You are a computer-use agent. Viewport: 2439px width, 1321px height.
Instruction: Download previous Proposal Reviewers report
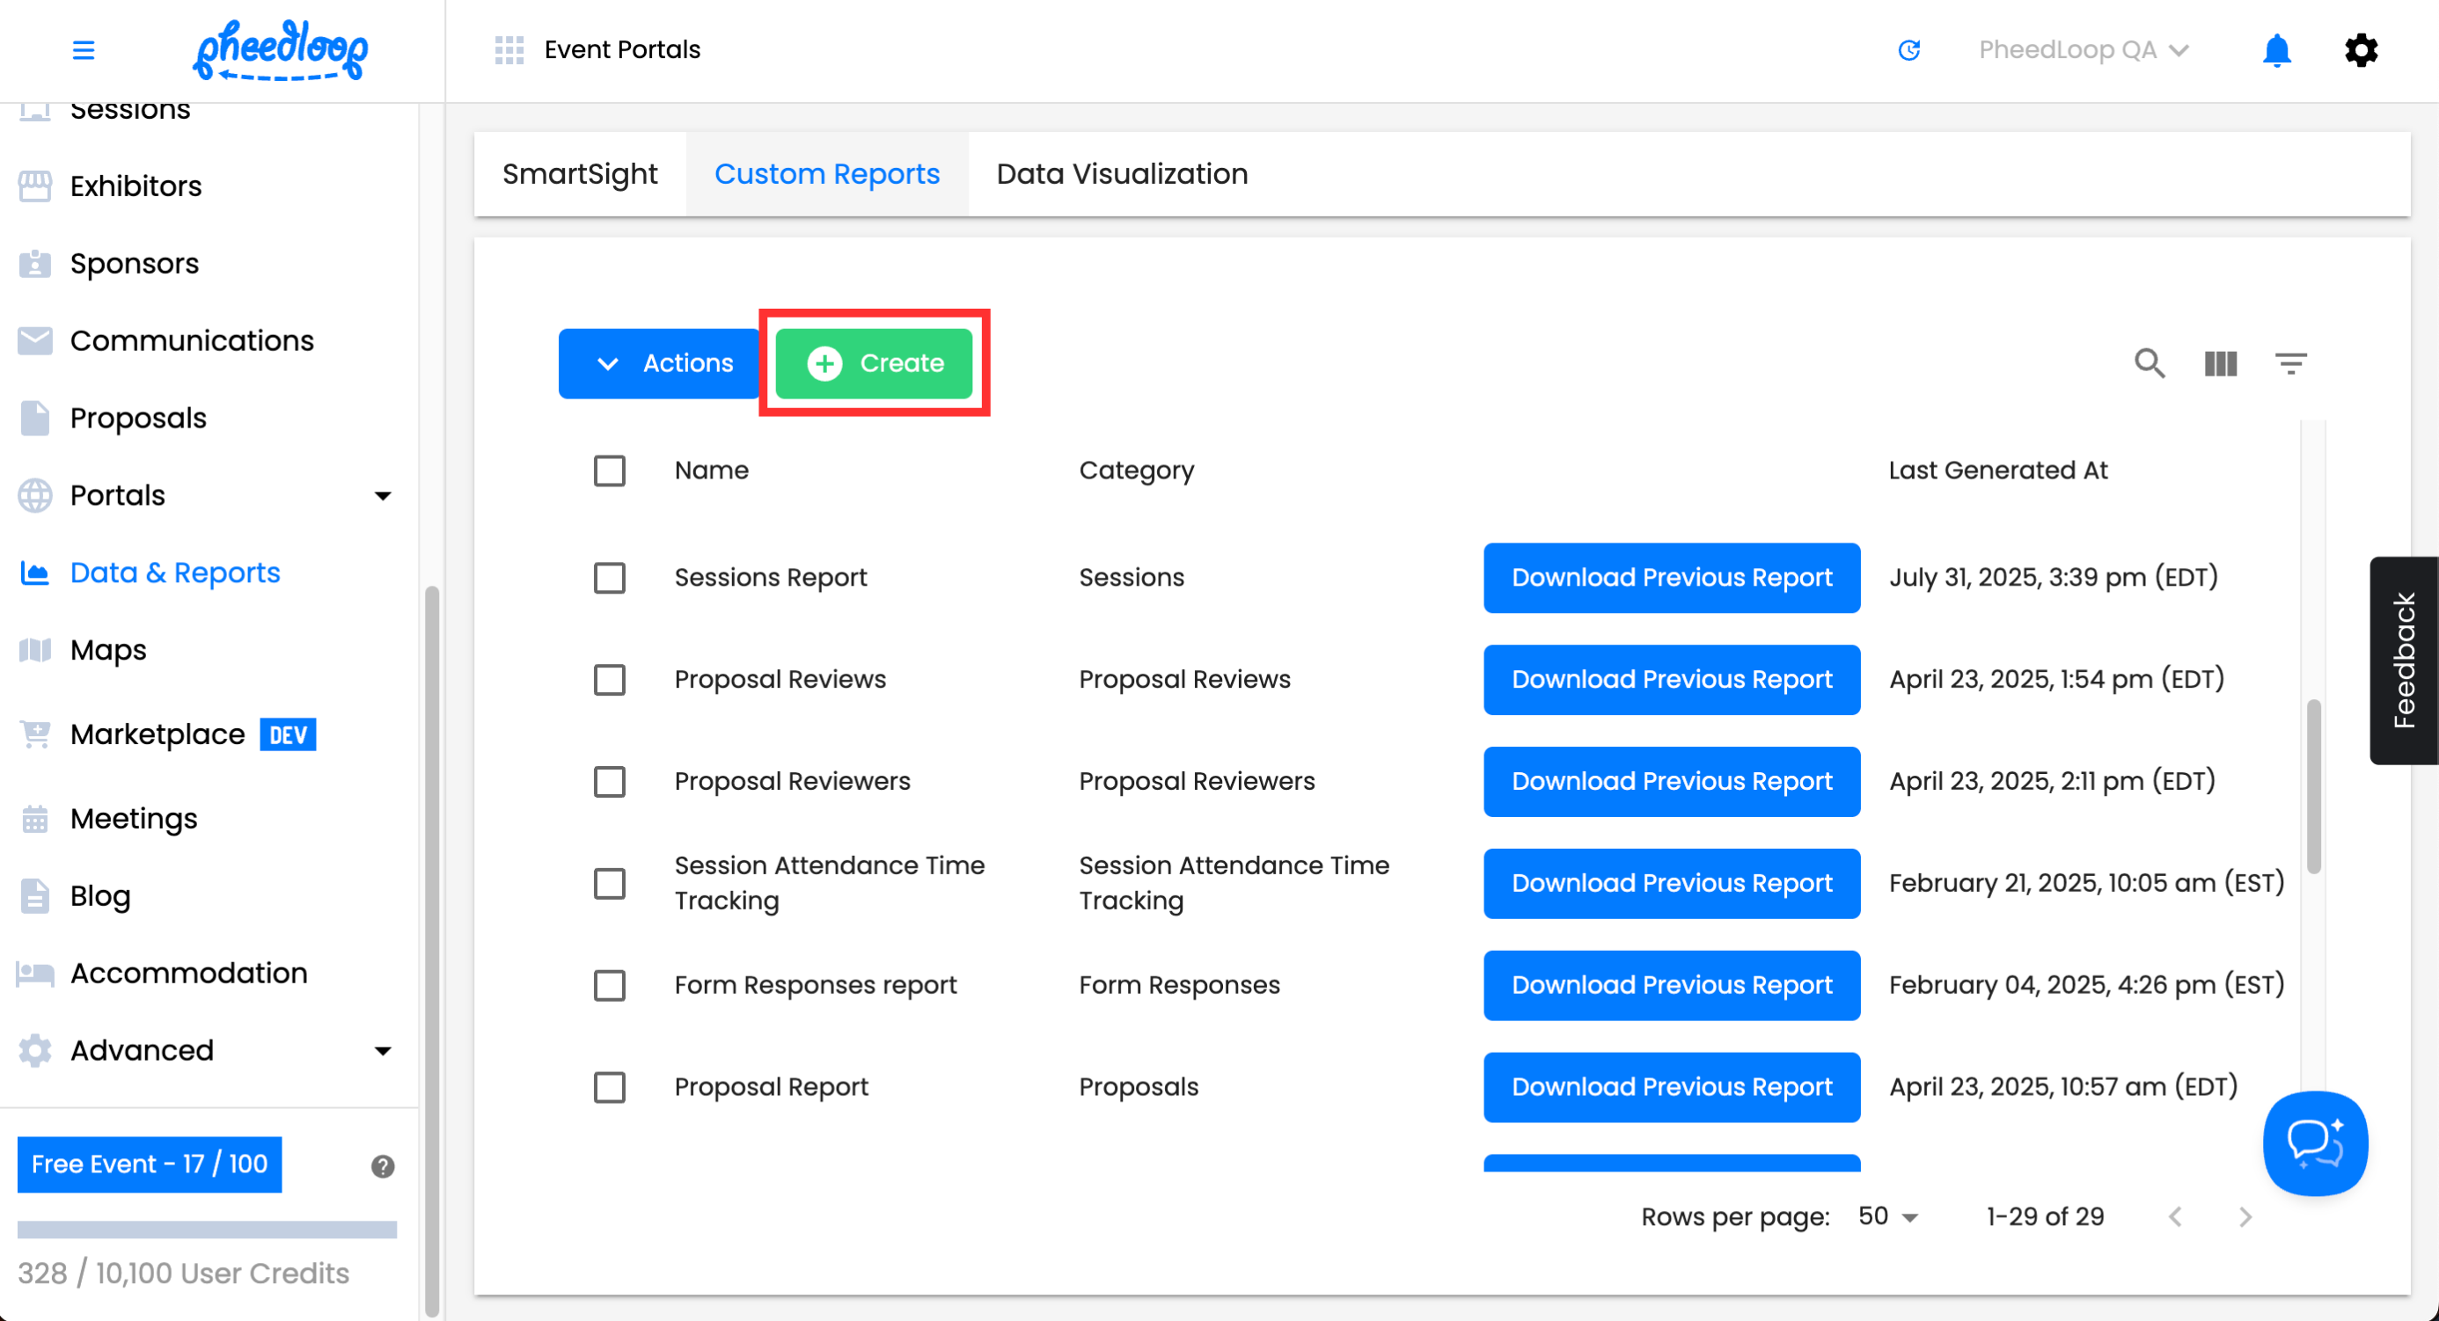pos(1671,782)
